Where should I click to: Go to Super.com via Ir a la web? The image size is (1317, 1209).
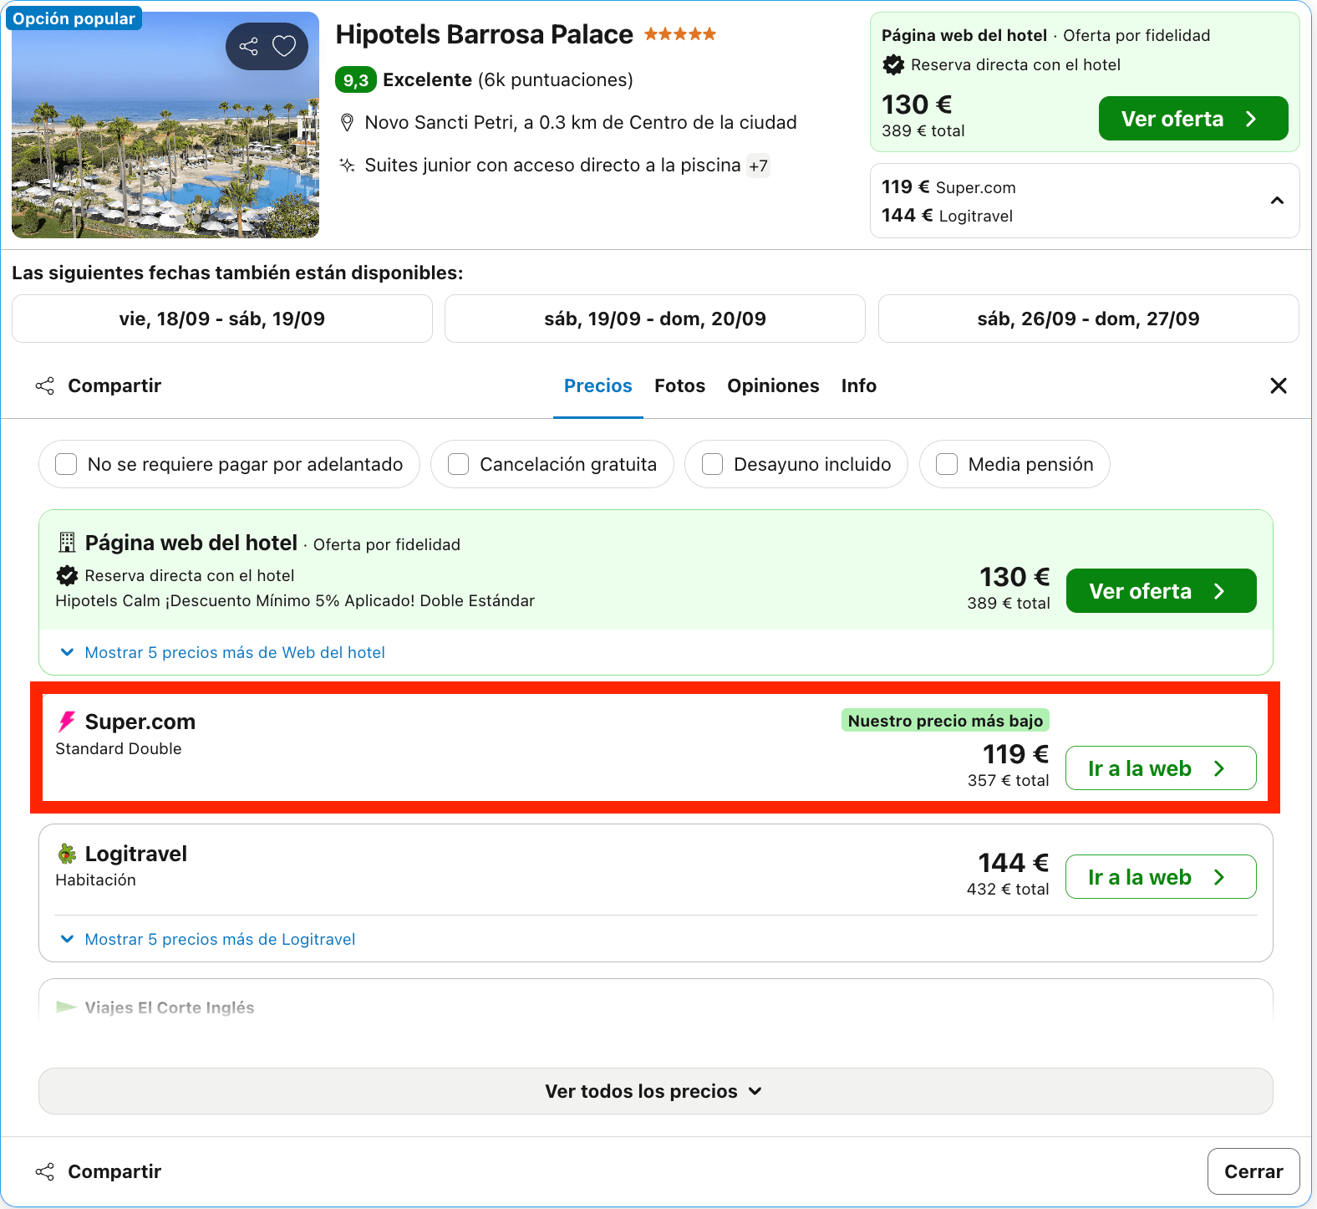tap(1161, 768)
